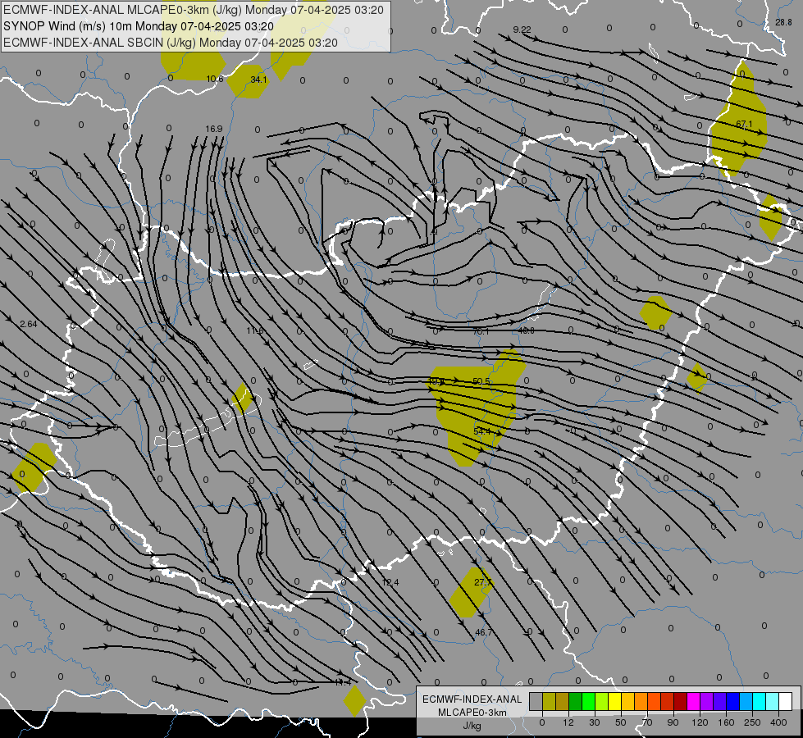This screenshot has width=803, height=738.
Task: Click the 28.8 value on the map
Action: click(783, 22)
